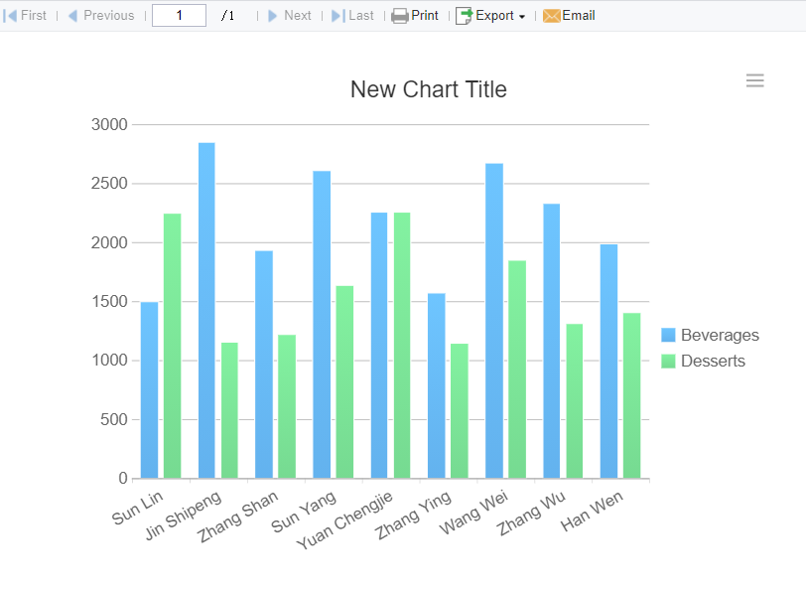
Task: Select Sun Lin's blue Beverages bar
Action: point(150,390)
